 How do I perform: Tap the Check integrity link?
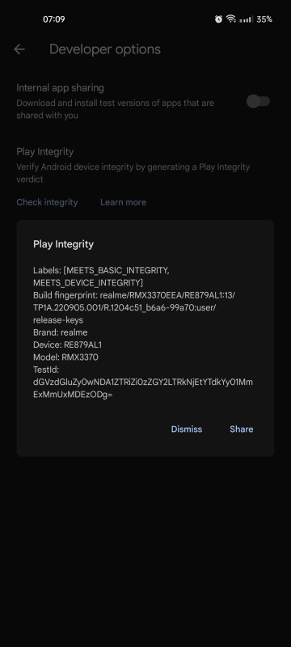click(47, 202)
